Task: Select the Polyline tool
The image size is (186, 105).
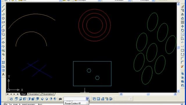Action: [x=3, y=14]
